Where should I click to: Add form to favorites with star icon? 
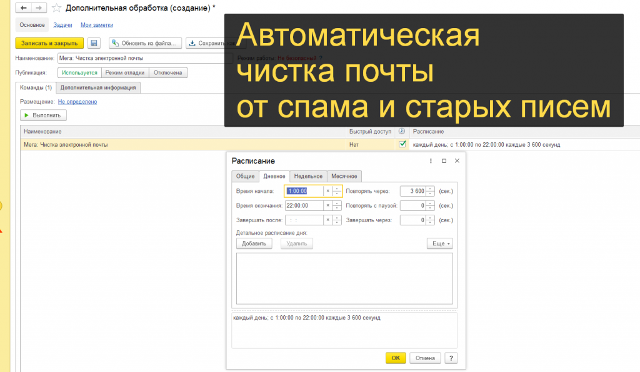[x=56, y=7]
